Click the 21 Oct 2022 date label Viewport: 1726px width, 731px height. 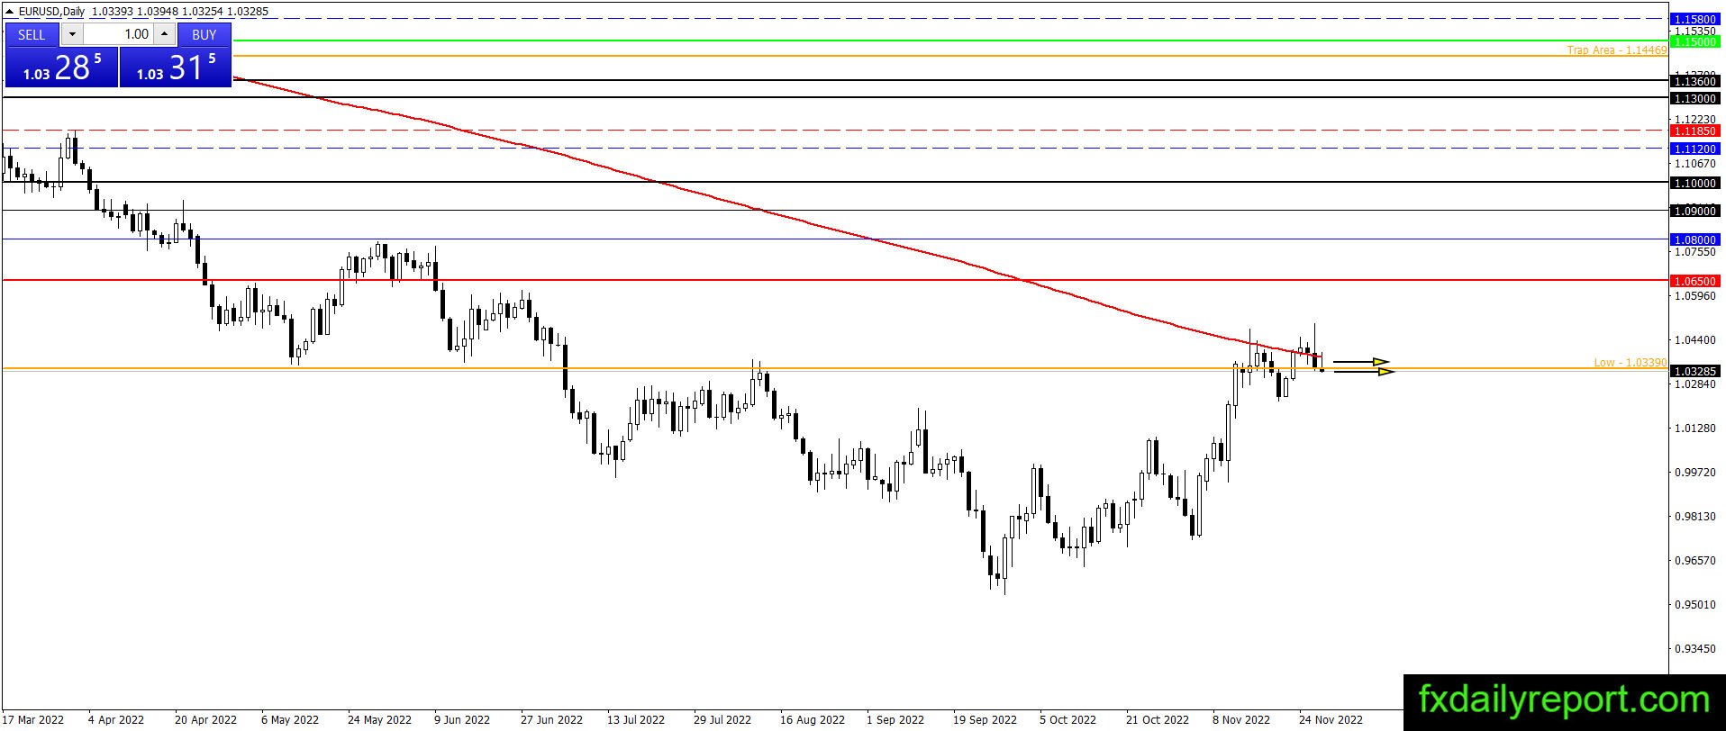1158,720
